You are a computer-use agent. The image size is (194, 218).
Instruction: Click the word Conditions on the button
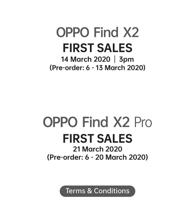pyautogui.click(x=112, y=191)
